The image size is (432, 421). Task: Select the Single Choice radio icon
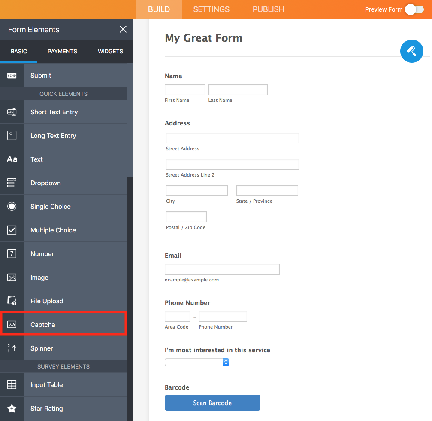12,206
